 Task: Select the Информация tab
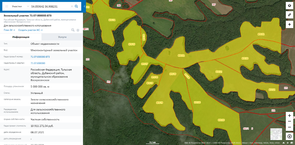(x=21, y=37)
